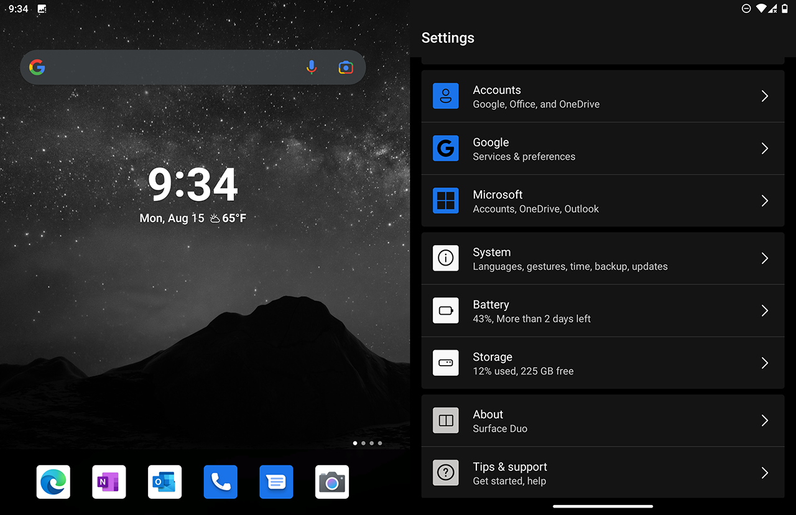Screen dimensions: 796x515
Task: Tap the Tips & support question icon
Action: [x=446, y=473]
